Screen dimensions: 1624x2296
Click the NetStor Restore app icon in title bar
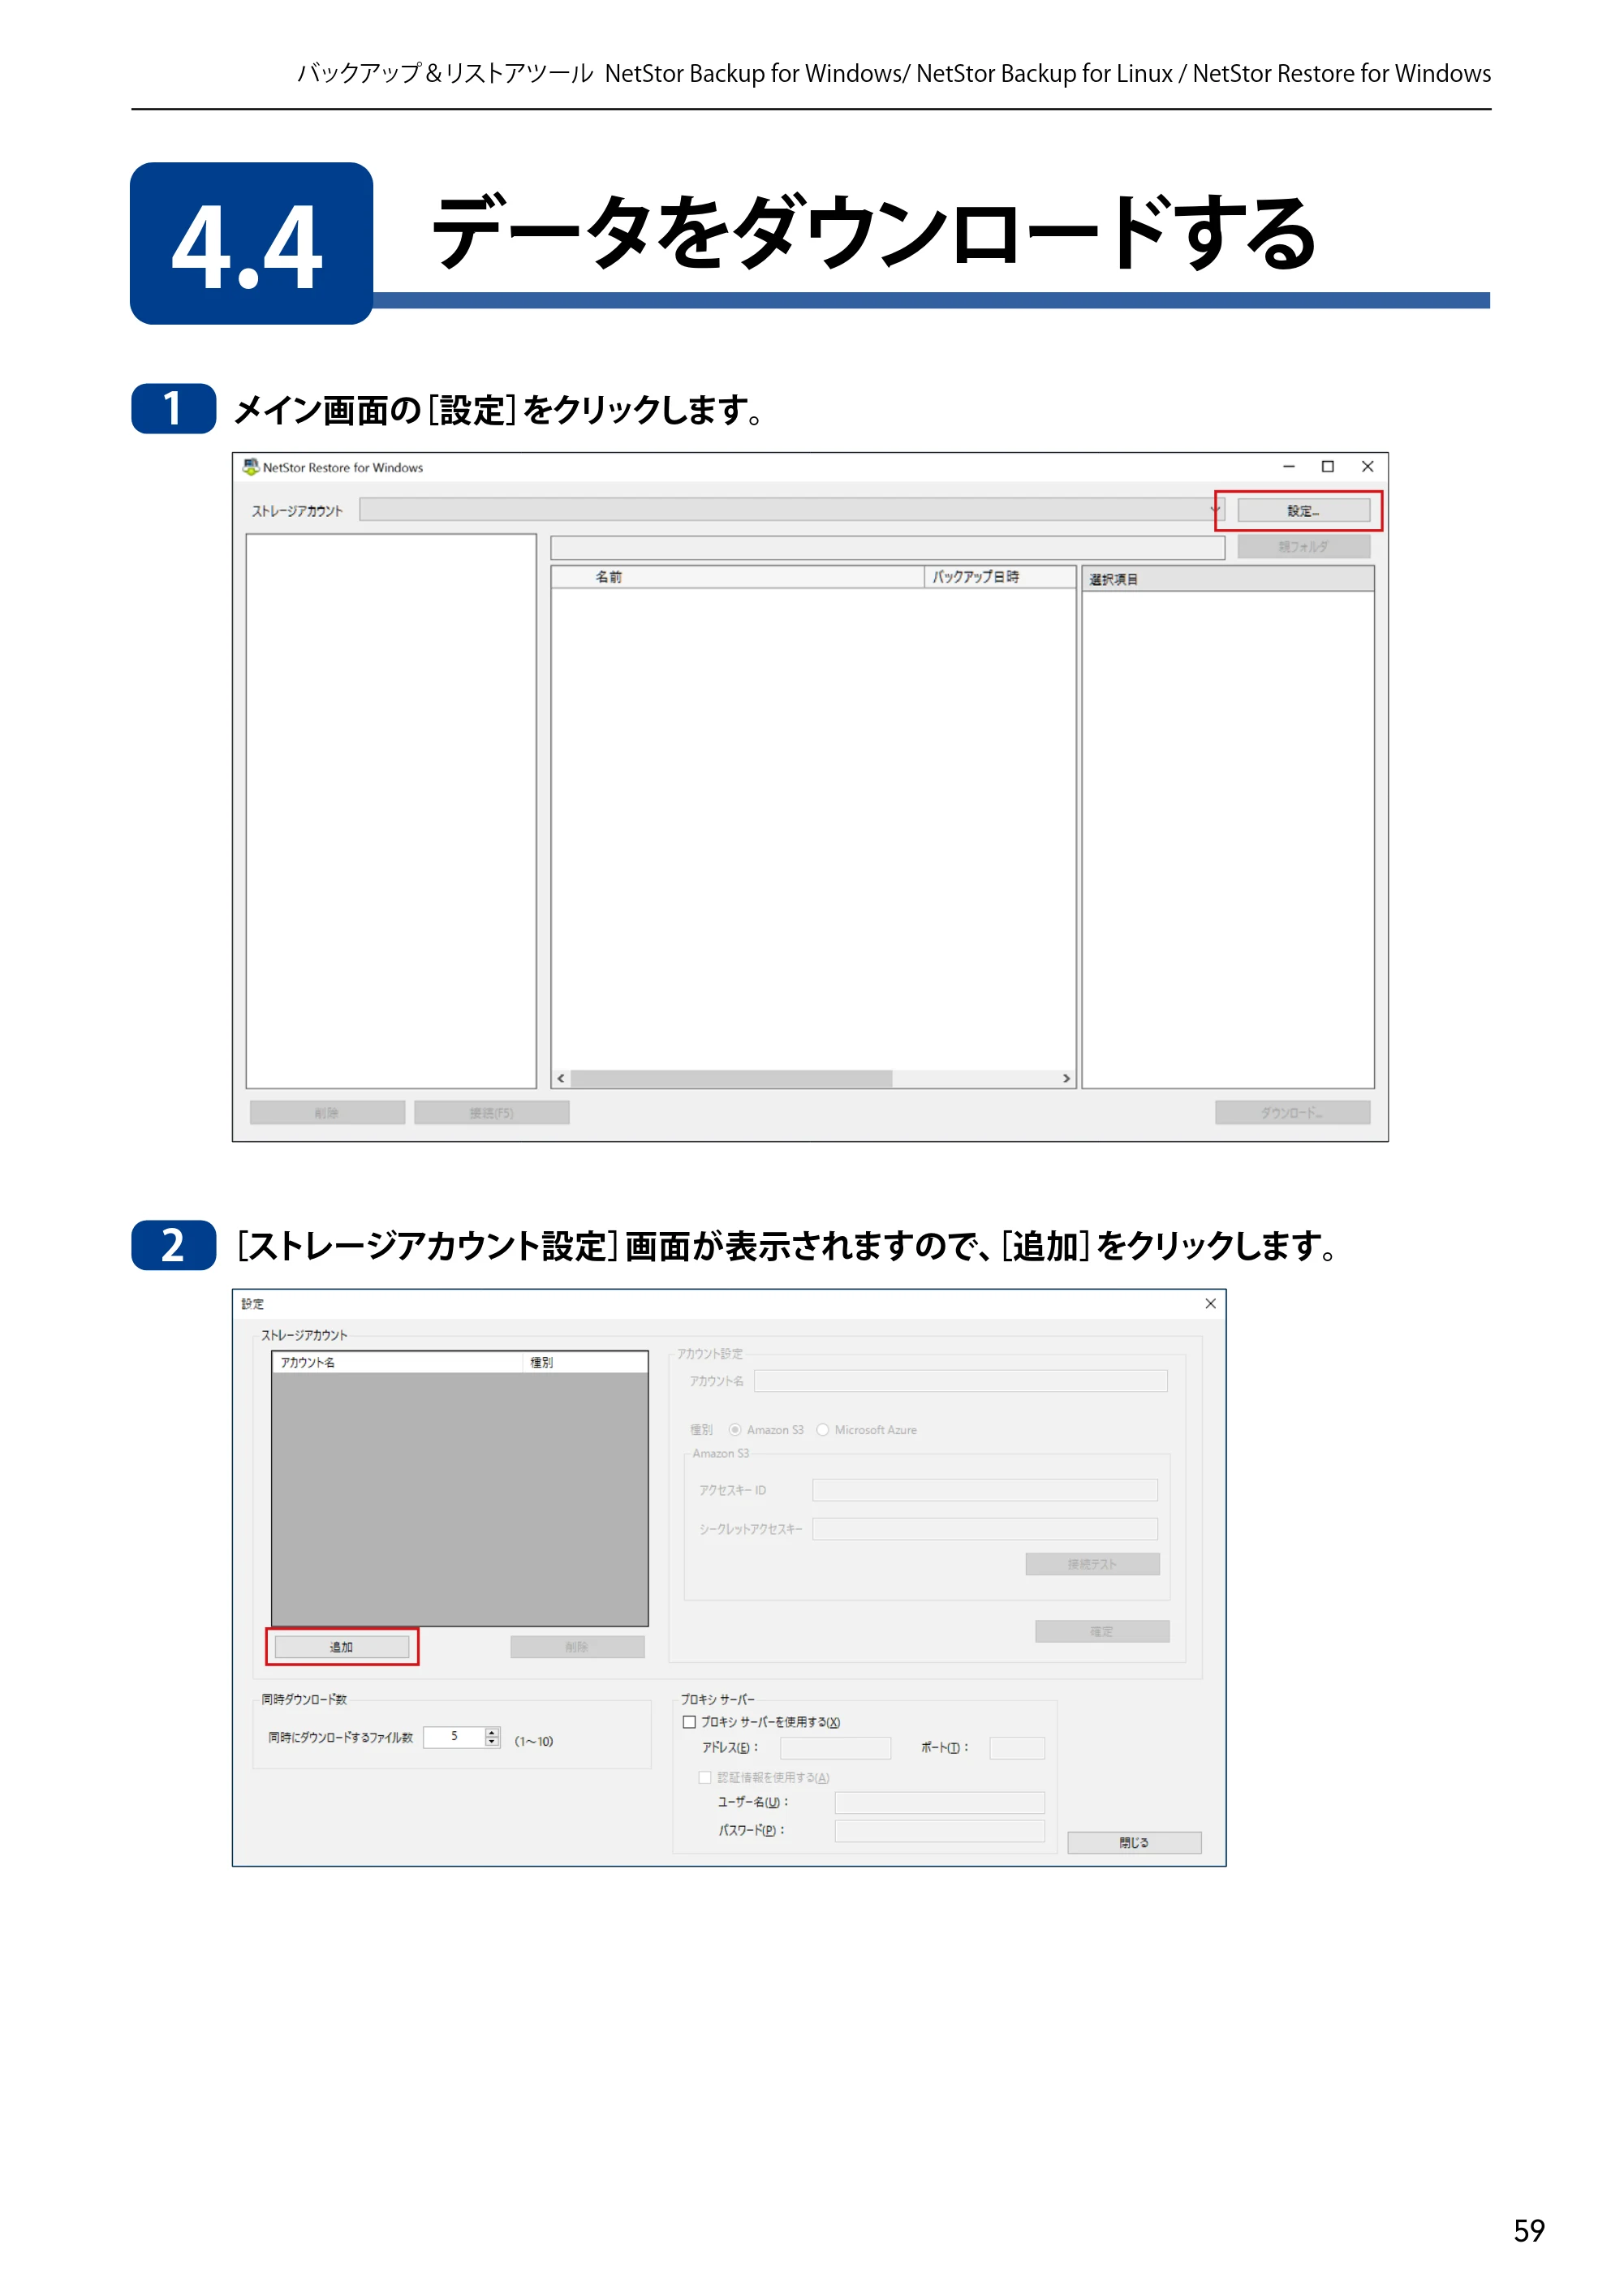(250, 467)
